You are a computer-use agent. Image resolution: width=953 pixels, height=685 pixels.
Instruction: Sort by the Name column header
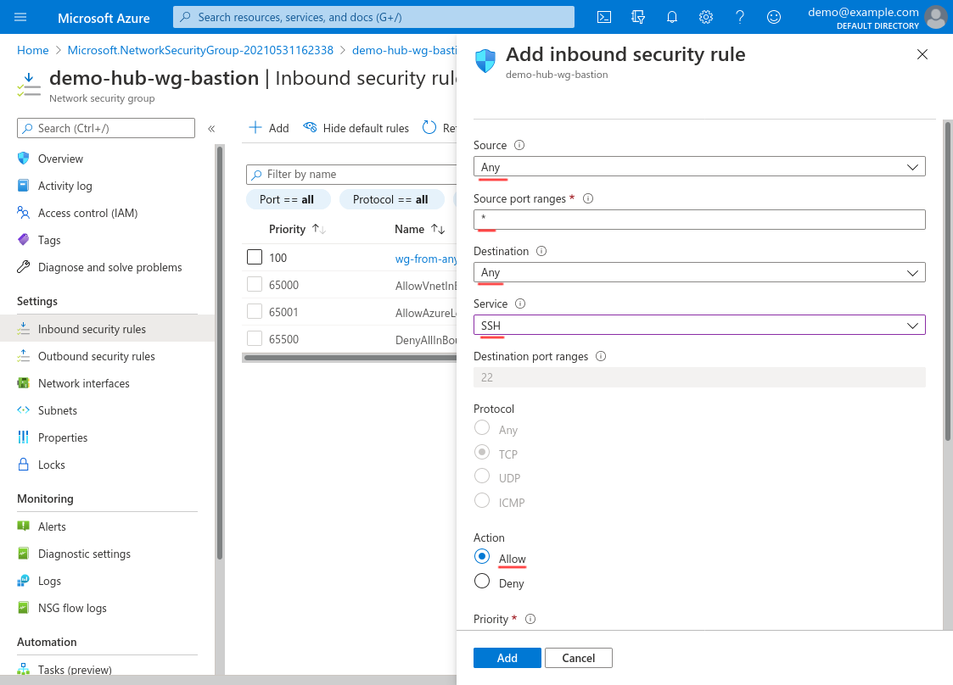point(419,229)
